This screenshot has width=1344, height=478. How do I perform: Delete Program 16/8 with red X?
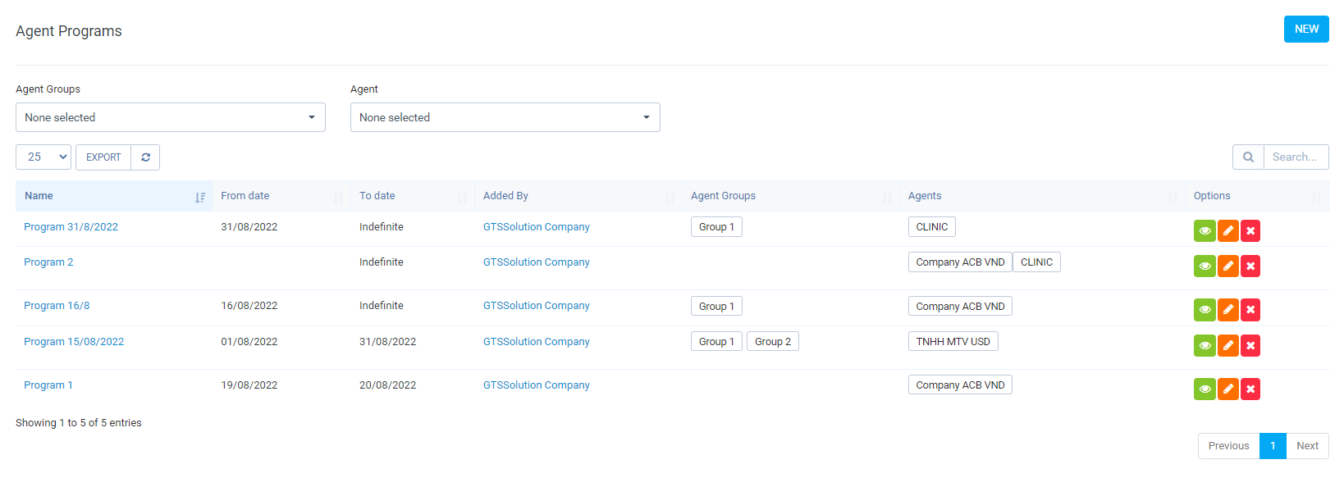[1250, 310]
